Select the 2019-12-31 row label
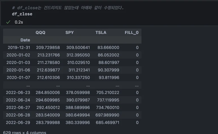Screen dimensions: 218x134 [x=18, y=48]
